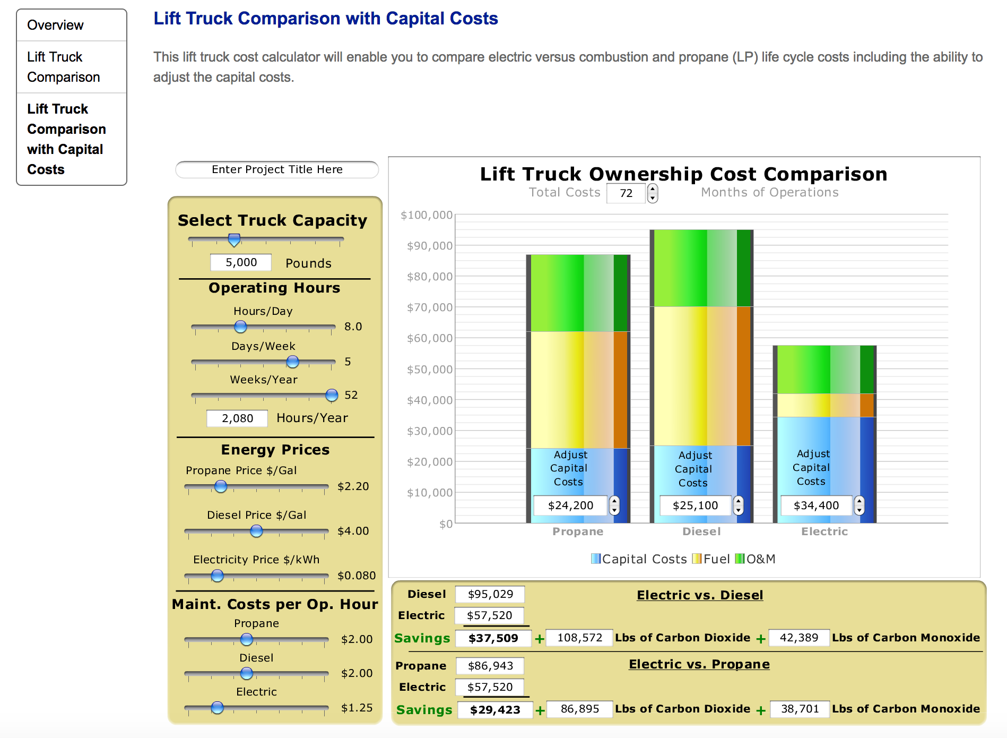The image size is (1007, 738).
Task: Click the Electric maintenance cost slider knob
Action: coord(217,708)
